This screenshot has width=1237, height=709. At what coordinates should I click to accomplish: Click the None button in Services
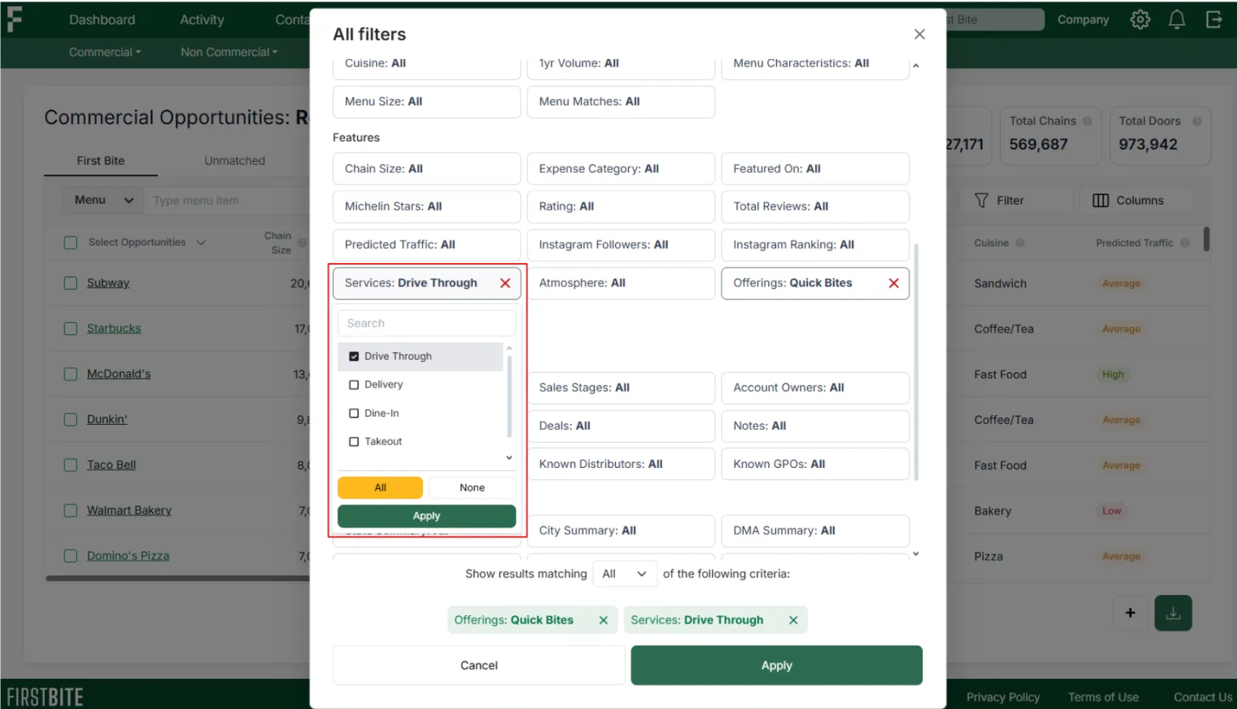(x=472, y=488)
